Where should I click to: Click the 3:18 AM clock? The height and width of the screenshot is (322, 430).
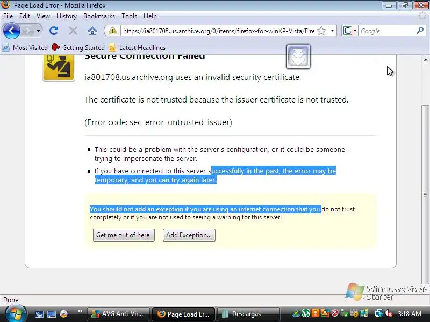[x=410, y=314]
